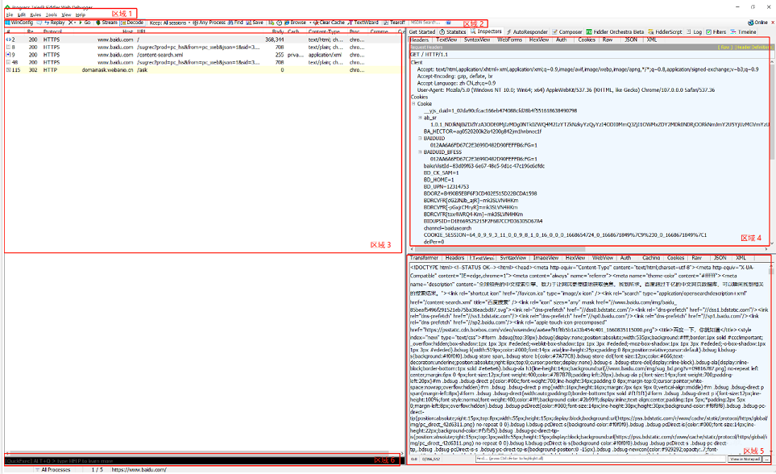
Task: Open the Fiddler Orchestra Beta tab
Action: 615,31
